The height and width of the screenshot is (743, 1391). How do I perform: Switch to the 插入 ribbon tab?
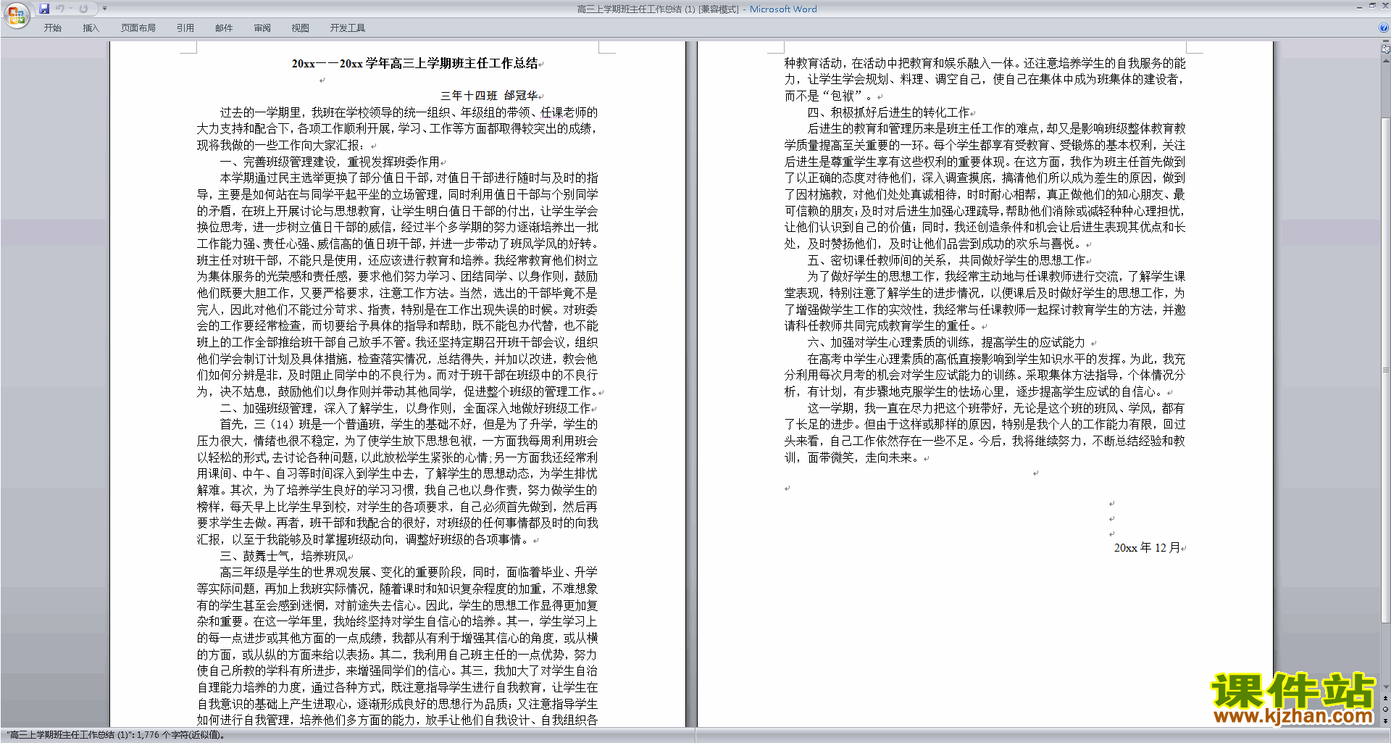pyautogui.click(x=91, y=28)
